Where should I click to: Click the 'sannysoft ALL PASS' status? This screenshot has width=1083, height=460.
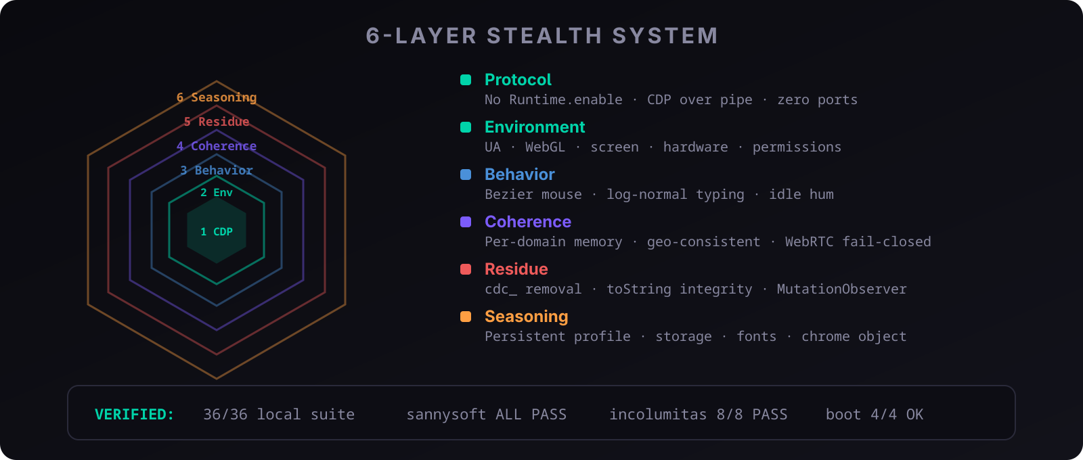pyautogui.click(x=487, y=414)
